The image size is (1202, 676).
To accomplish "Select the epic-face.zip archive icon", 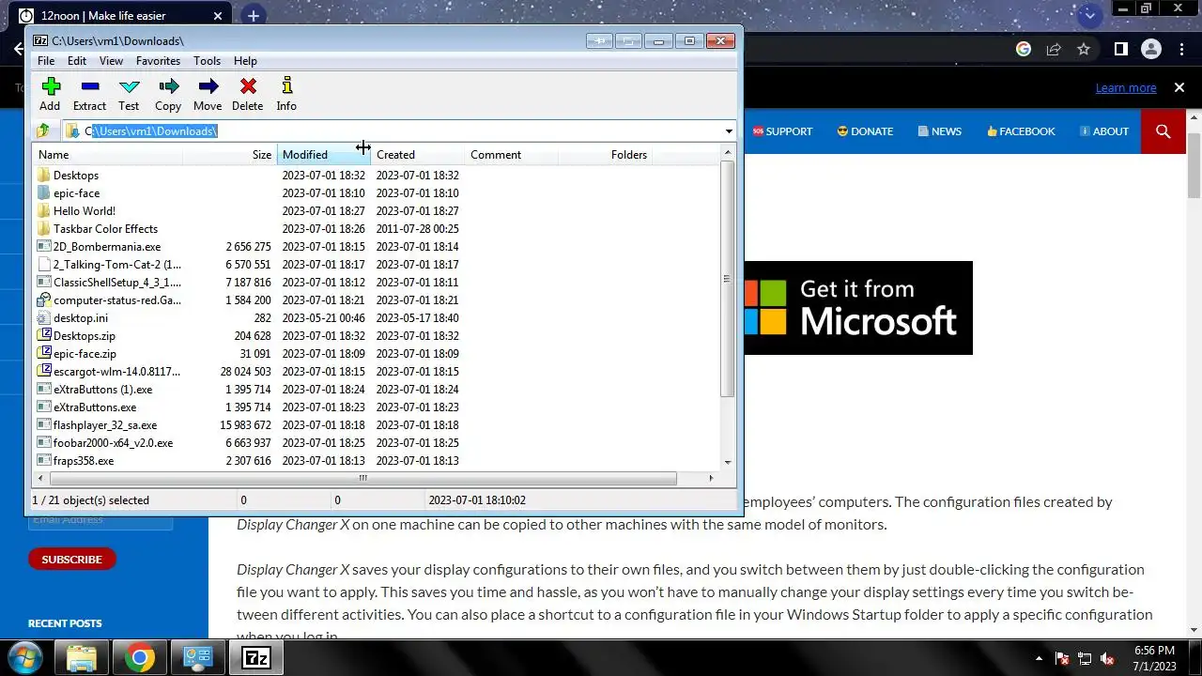I will (x=44, y=353).
